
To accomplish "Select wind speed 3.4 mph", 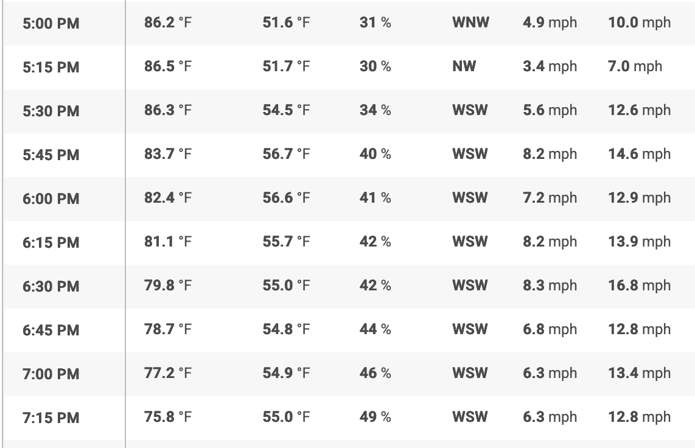I will pyautogui.click(x=550, y=66).
